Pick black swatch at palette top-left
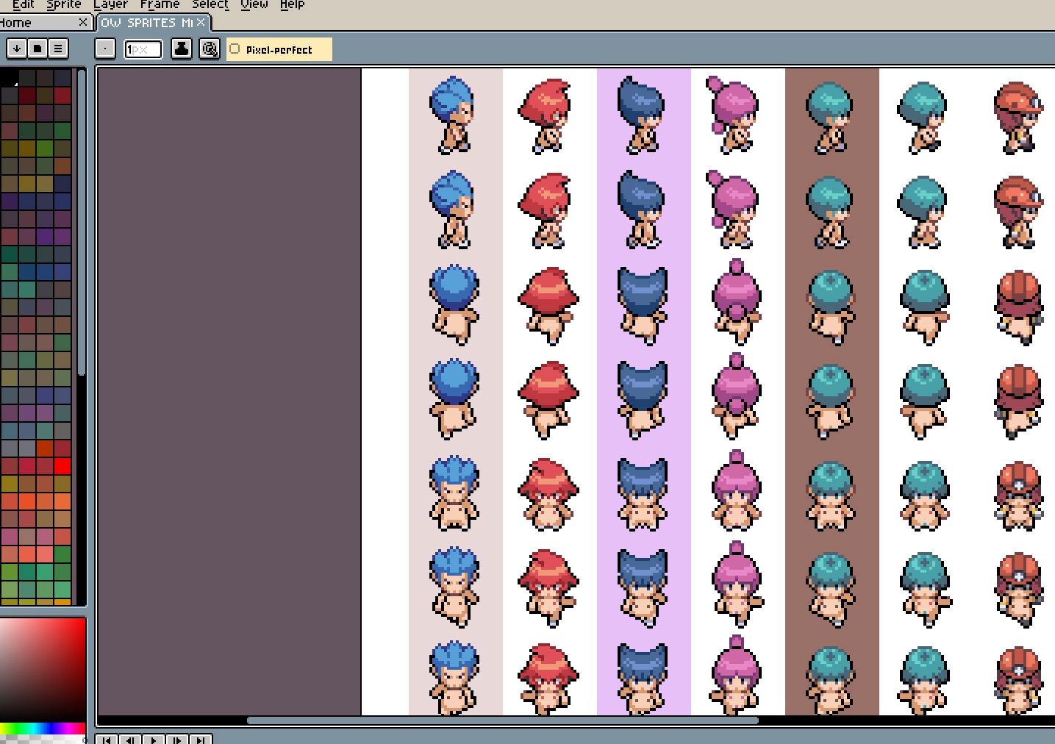 (9, 77)
